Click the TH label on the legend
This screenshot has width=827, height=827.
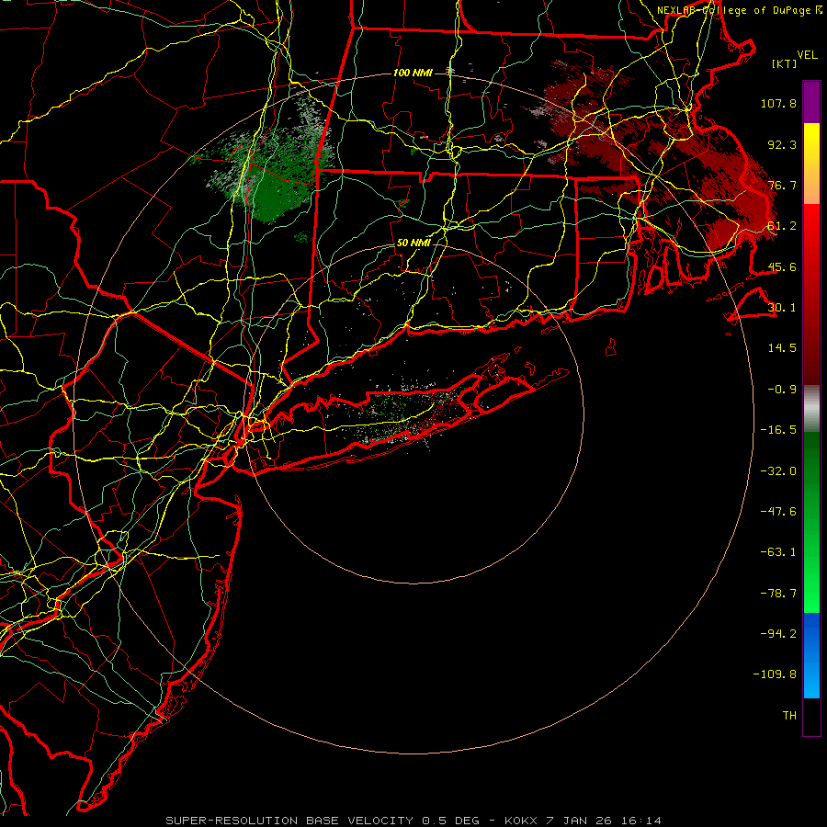click(789, 716)
